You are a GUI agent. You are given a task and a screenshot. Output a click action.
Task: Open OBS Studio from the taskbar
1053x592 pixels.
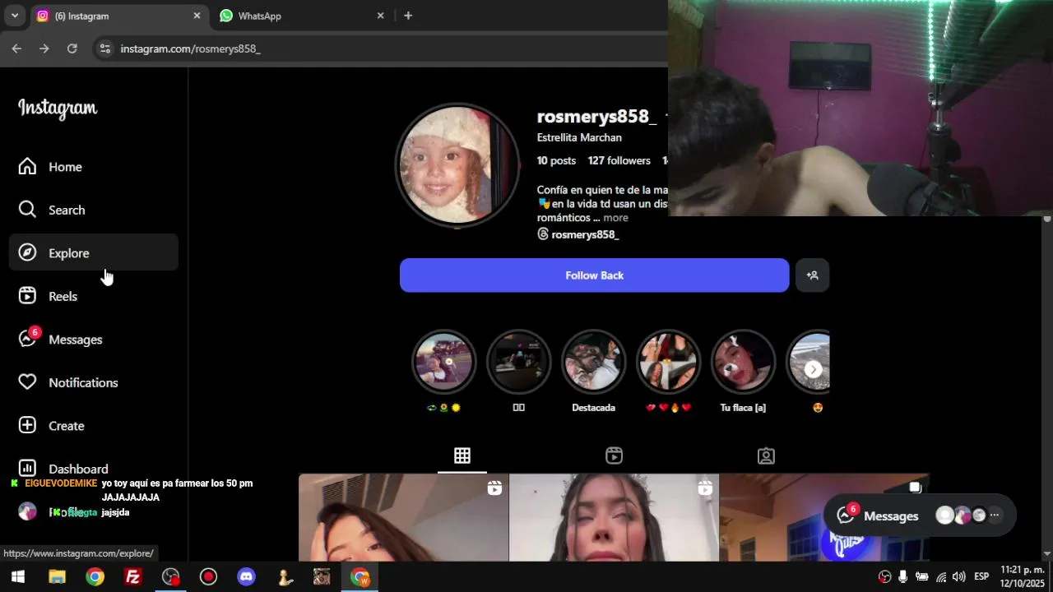click(170, 577)
